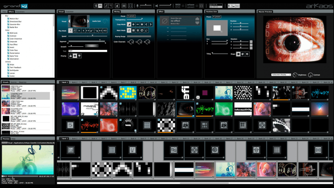Screen dimensions: 334x188
Task: Select the plus additive copy mode
Action: coord(133,25)
